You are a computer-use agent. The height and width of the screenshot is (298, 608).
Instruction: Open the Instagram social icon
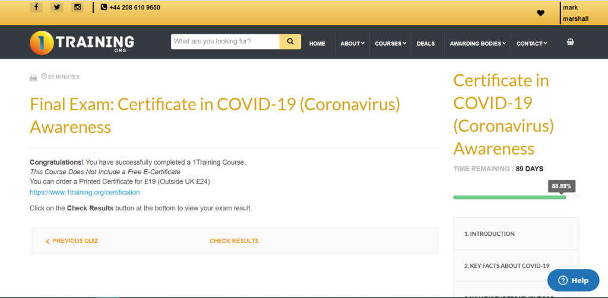coord(78,7)
